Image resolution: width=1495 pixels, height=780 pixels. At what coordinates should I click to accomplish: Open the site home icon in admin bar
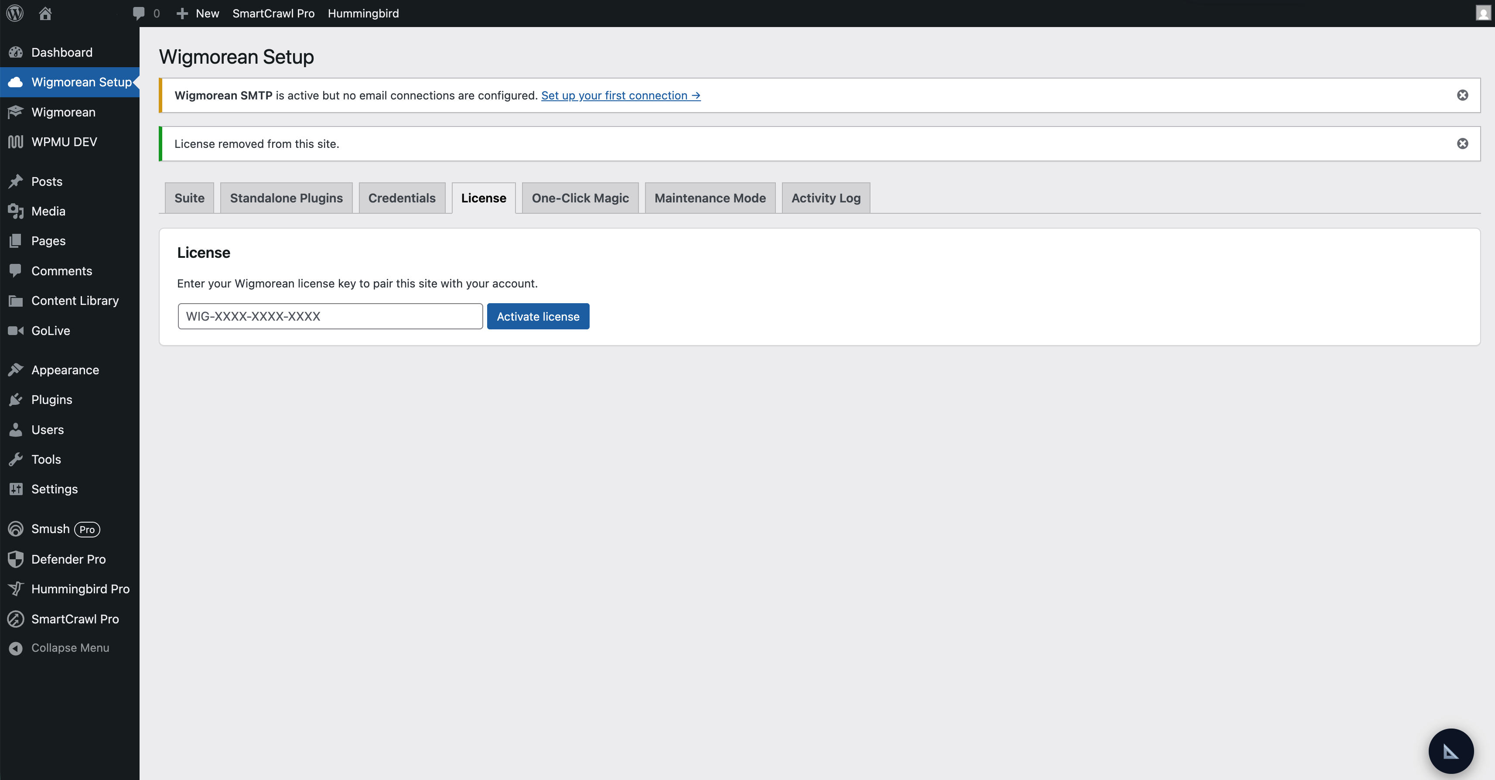coord(45,14)
